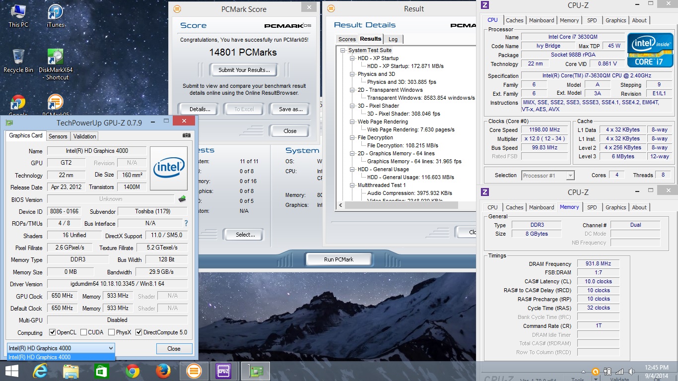Toggle the CUDA checkbox in GPU-Z

(x=84, y=332)
